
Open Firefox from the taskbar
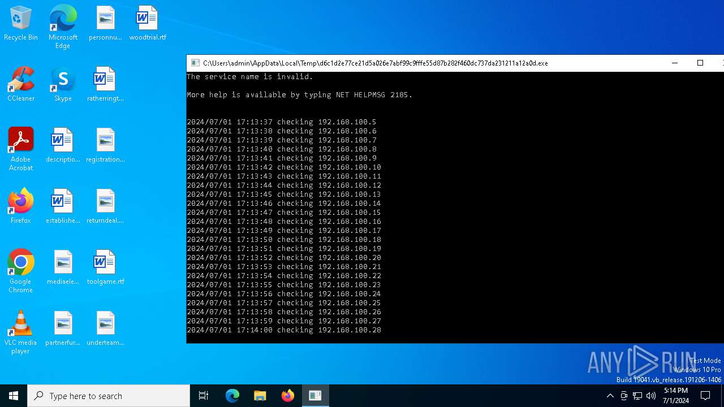(288, 396)
